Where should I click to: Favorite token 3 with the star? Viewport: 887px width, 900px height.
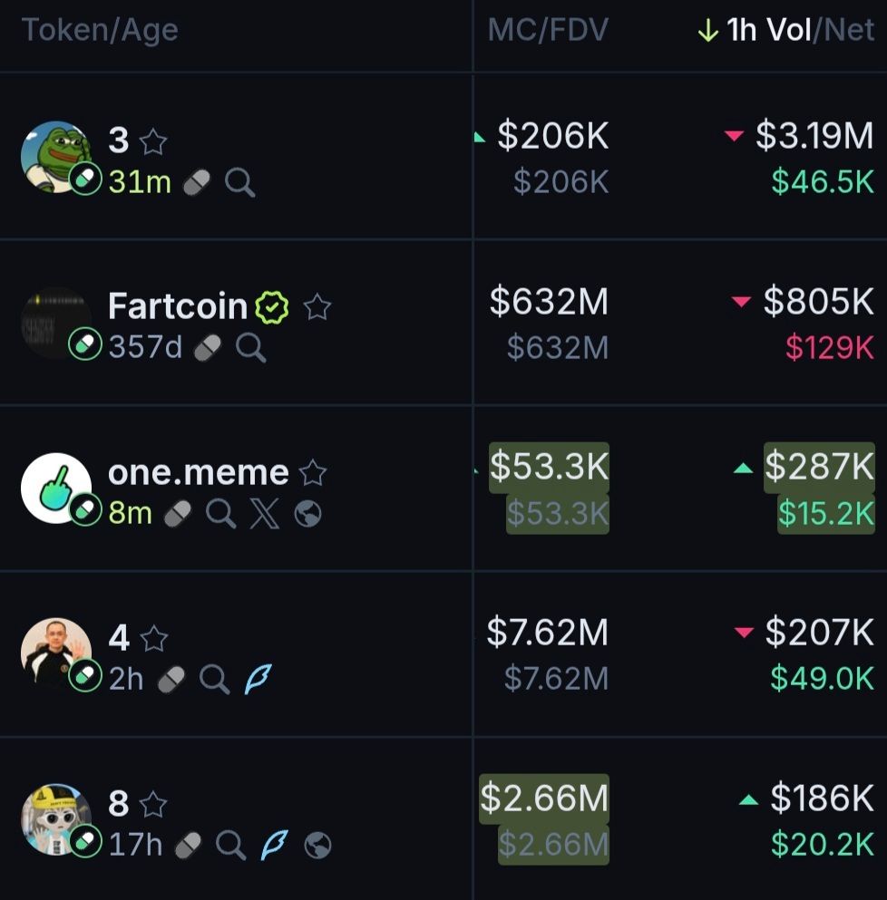click(x=154, y=141)
